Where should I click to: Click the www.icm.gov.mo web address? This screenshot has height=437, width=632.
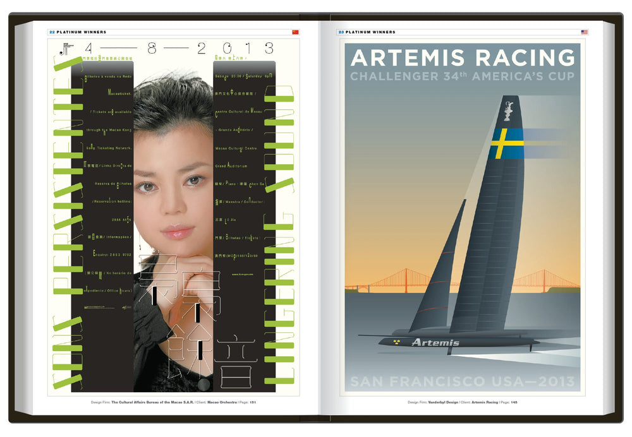244,274
